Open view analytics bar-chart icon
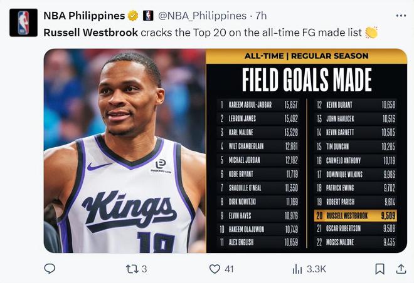The height and width of the screenshot is (283, 414). point(297,269)
